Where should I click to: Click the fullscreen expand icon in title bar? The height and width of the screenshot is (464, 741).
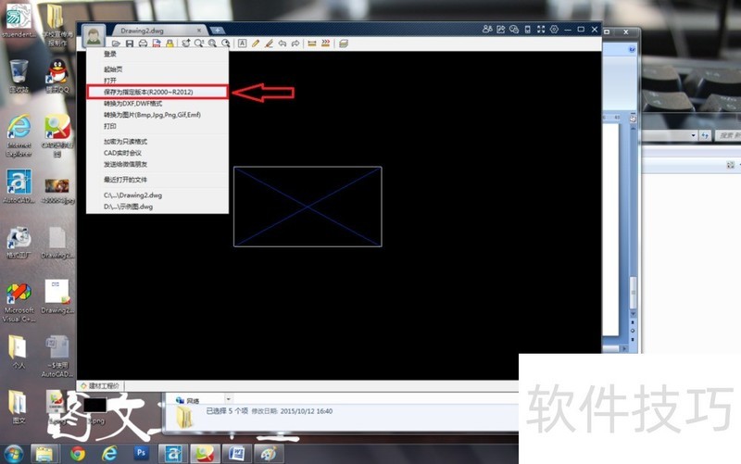pos(541,30)
